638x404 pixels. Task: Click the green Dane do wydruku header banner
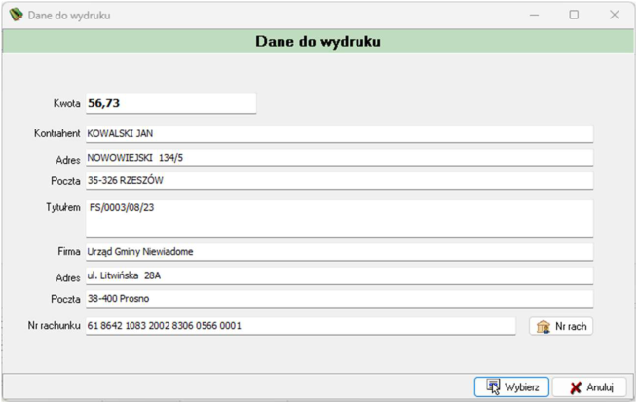319,41
